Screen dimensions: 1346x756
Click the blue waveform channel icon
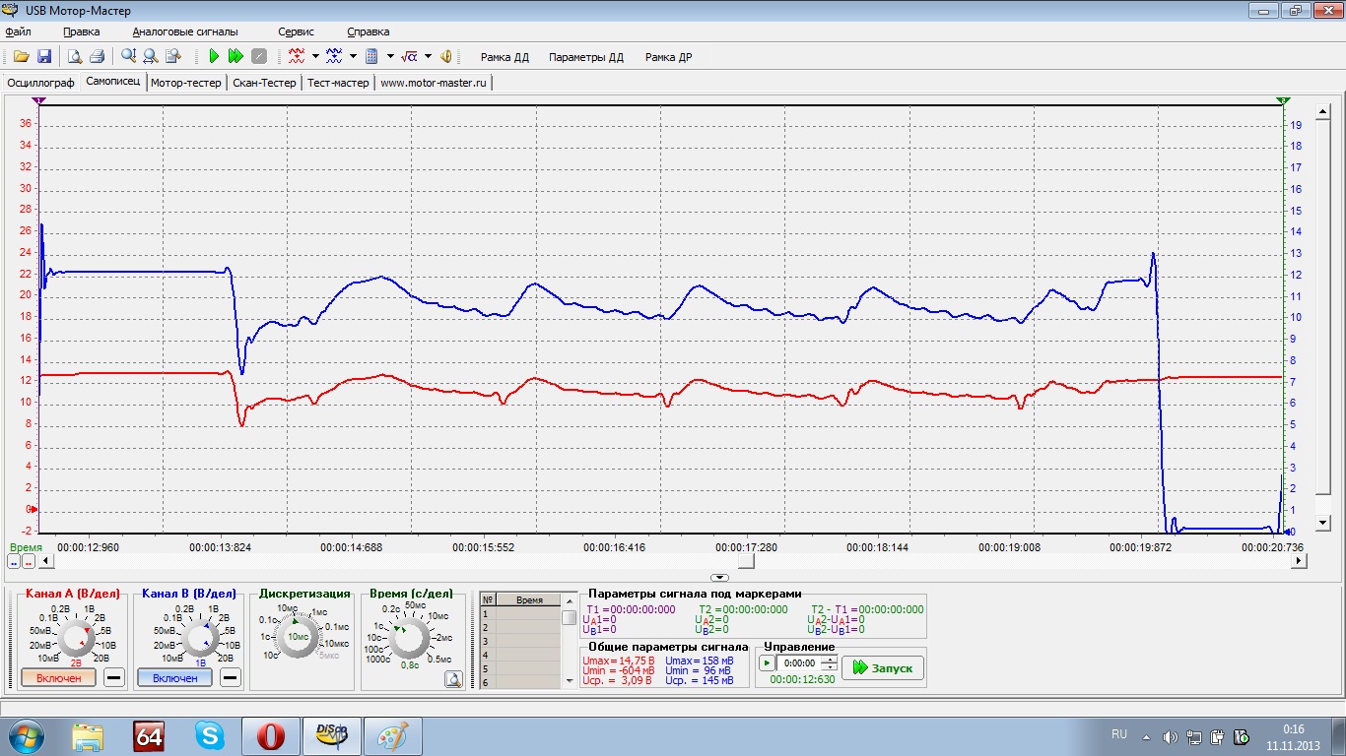(x=334, y=57)
